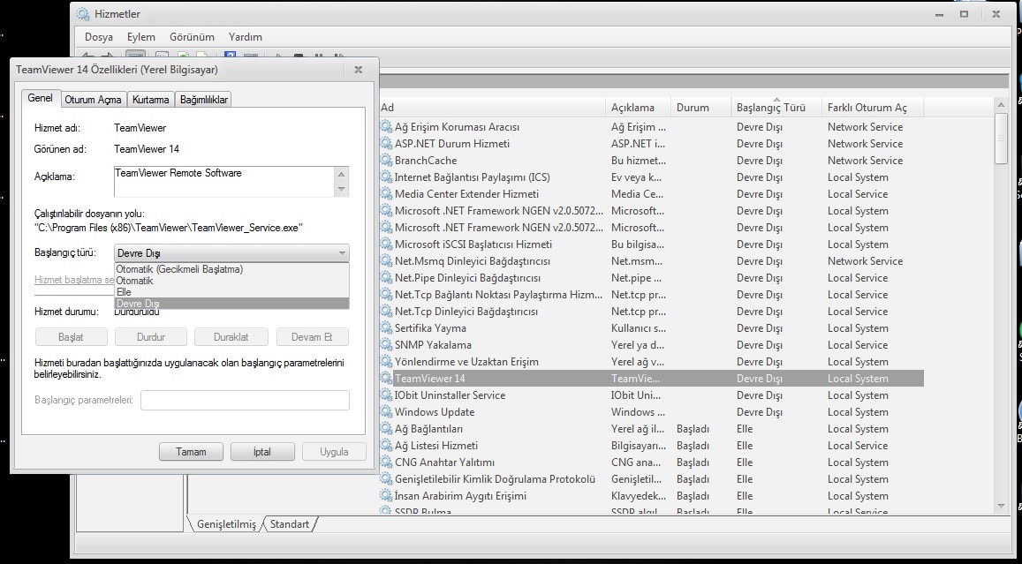The width and height of the screenshot is (1022, 564).
Task: Open the Başlangıç türü combo box
Action: pos(231,253)
